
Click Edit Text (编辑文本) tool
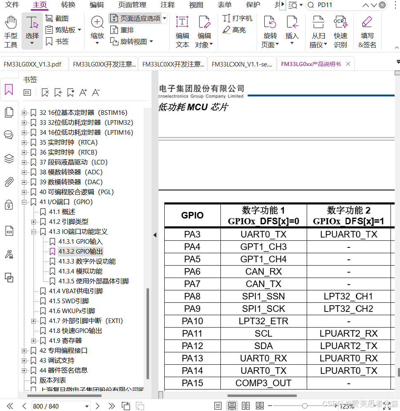tap(182, 32)
